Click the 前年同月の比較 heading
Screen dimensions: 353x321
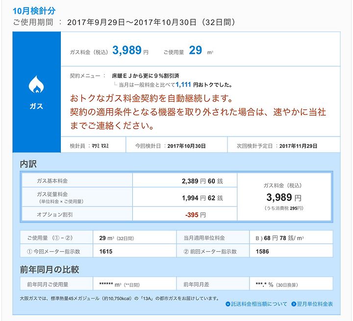coord(50,269)
